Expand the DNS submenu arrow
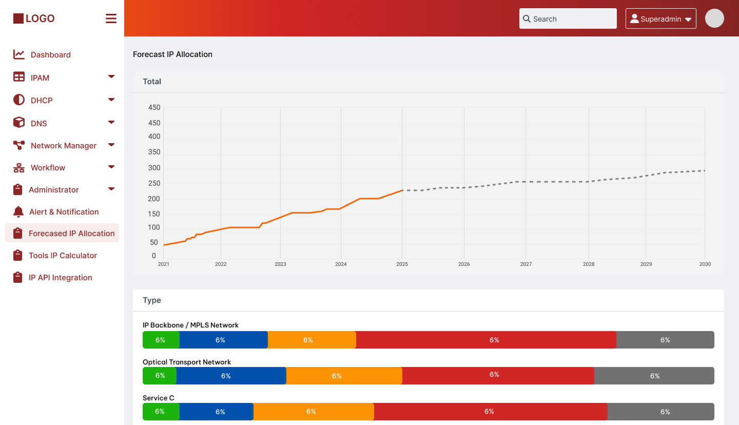 point(111,122)
